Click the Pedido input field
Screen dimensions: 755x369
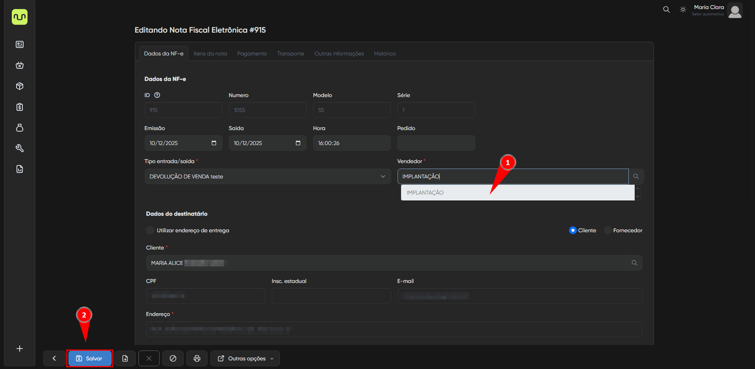point(436,143)
